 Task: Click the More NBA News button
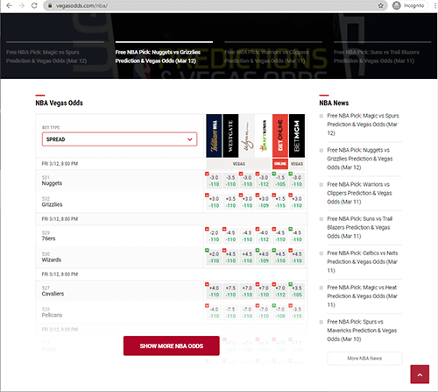pos(364,359)
